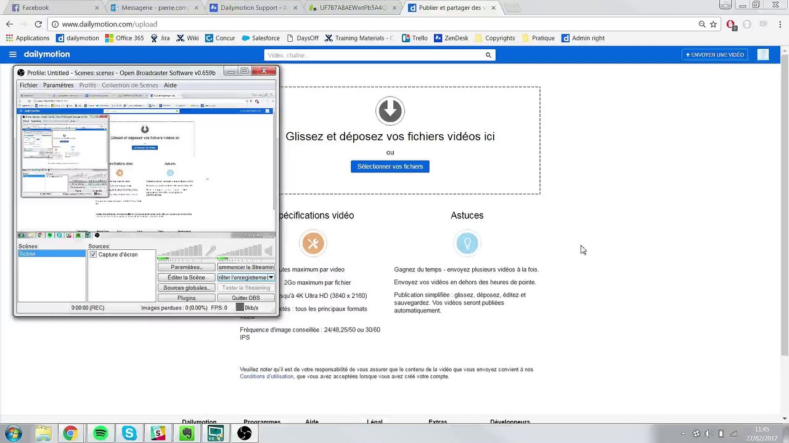789x443 pixels.
Task: Switch to the Messagerie browser tab
Action: (154, 8)
